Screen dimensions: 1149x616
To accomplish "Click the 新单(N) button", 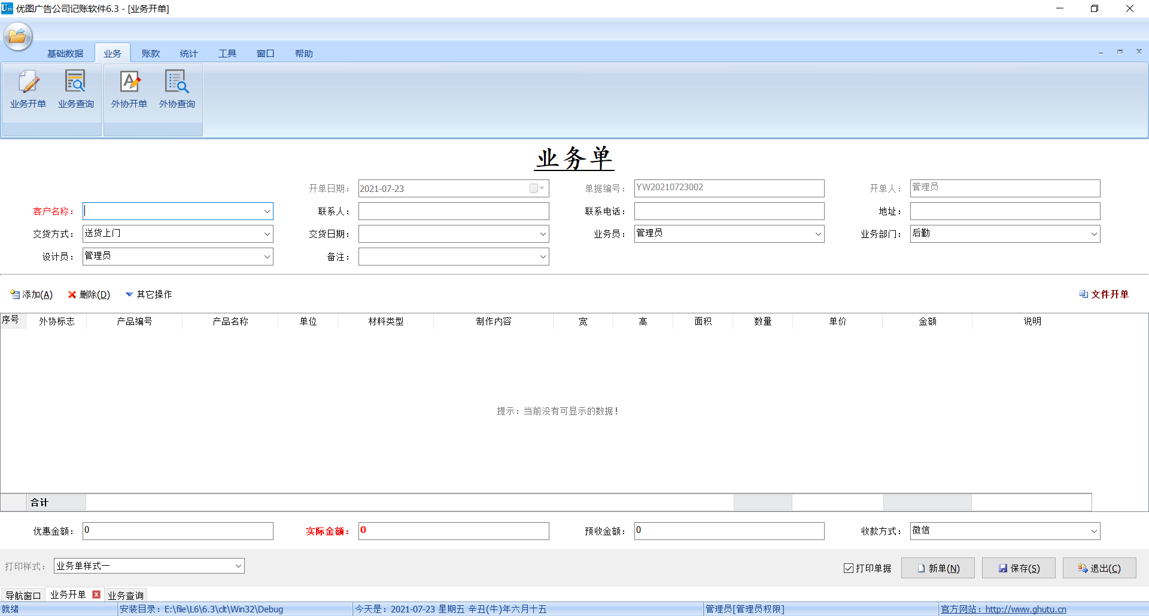I will 938,568.
